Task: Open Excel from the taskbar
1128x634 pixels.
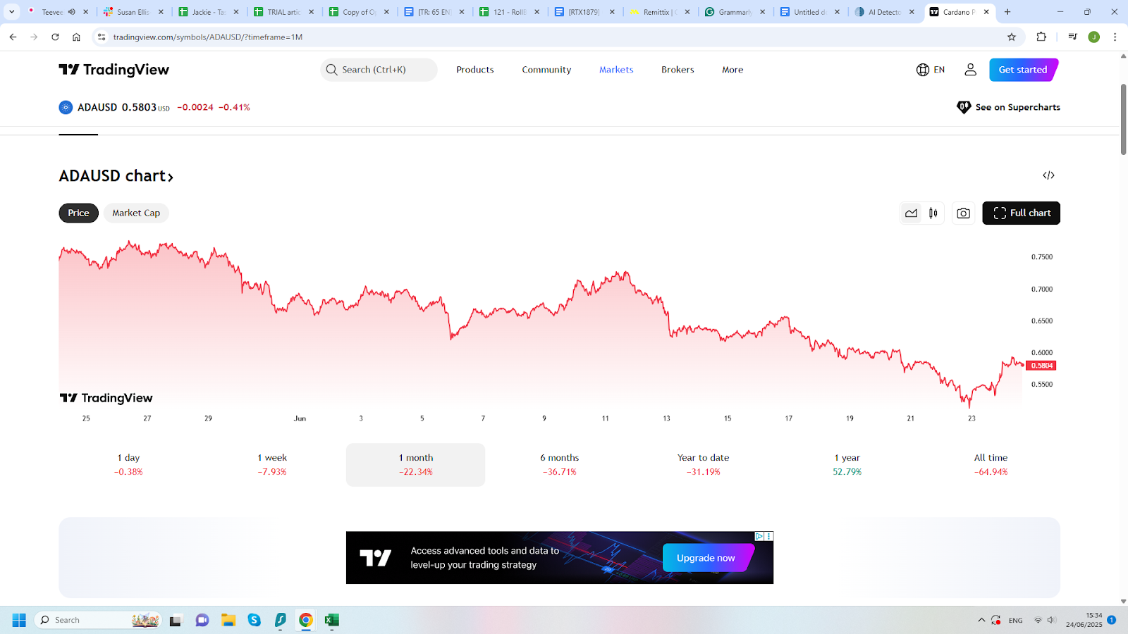Action: (331, 620)
